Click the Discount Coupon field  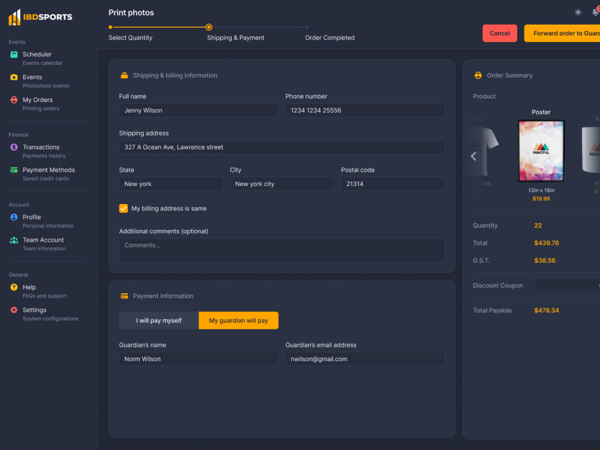point(567,286)
